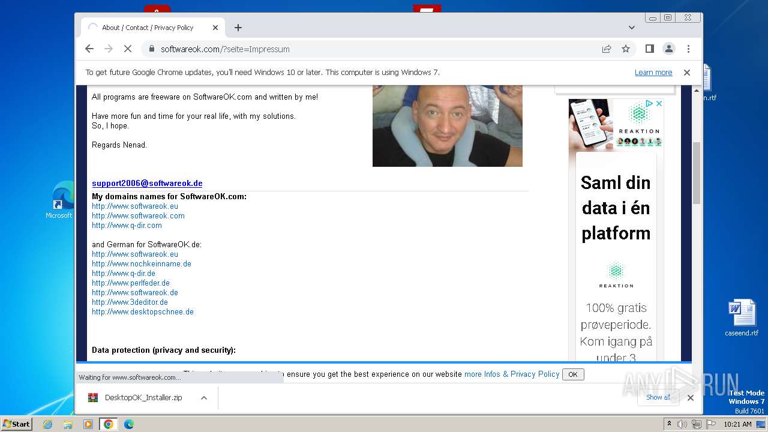Select Microsoft Edge desktop shortcut

pyautogui.click(x=59, y=201)
